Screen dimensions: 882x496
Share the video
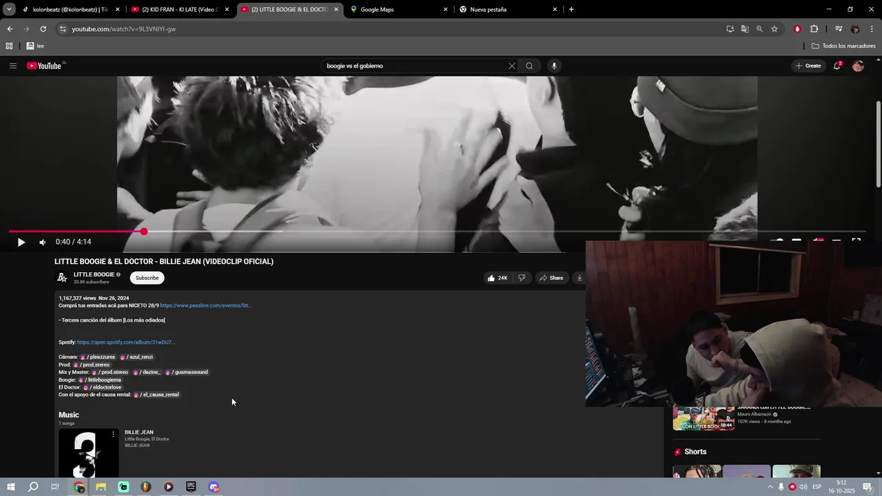click(x=551, y=278)
